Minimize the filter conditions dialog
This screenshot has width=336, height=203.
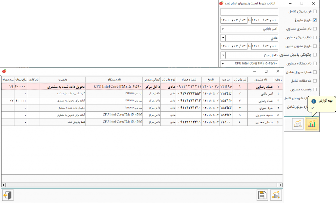tap(290, 3)
